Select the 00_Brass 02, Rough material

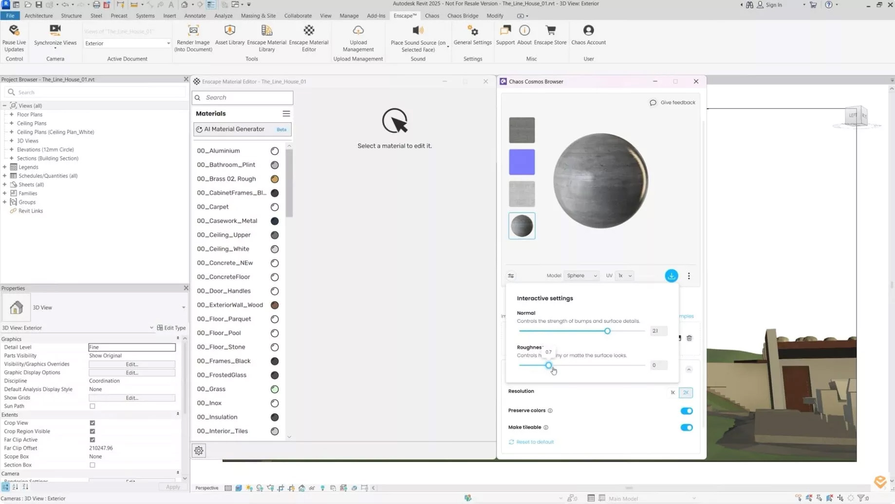(238, 179)
